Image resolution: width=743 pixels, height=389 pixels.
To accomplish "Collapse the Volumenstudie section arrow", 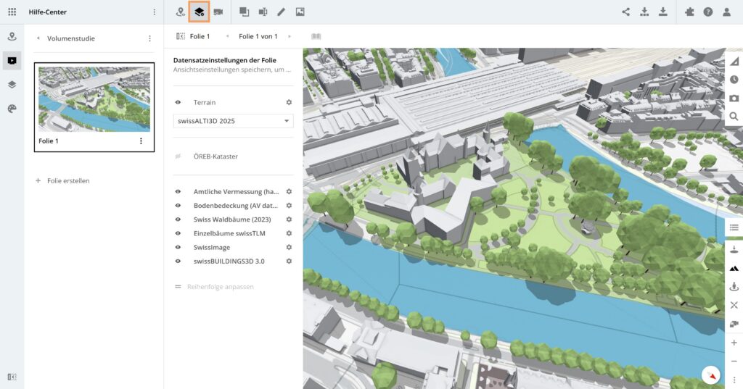I will [38, 38].
